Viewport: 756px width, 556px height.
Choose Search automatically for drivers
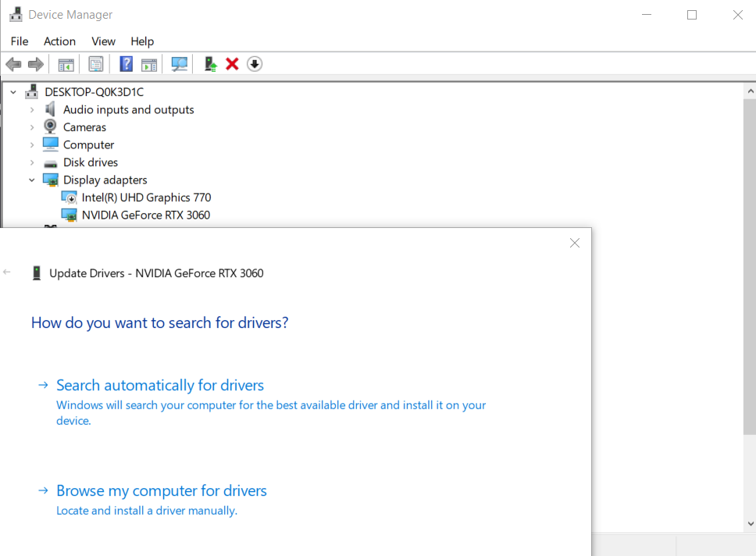tap(160, 385)
